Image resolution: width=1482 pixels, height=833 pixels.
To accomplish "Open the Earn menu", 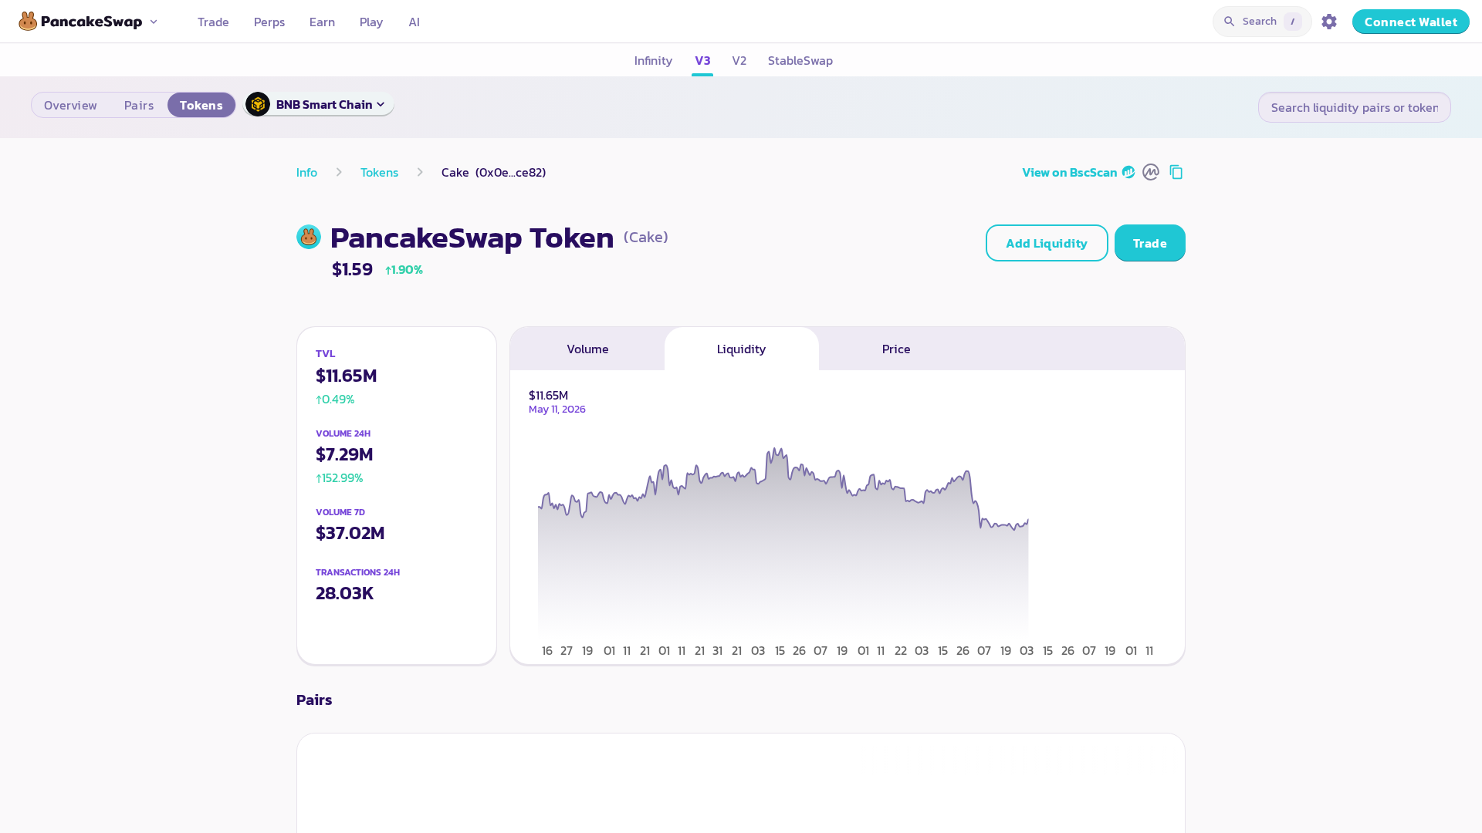I will 322,22.
